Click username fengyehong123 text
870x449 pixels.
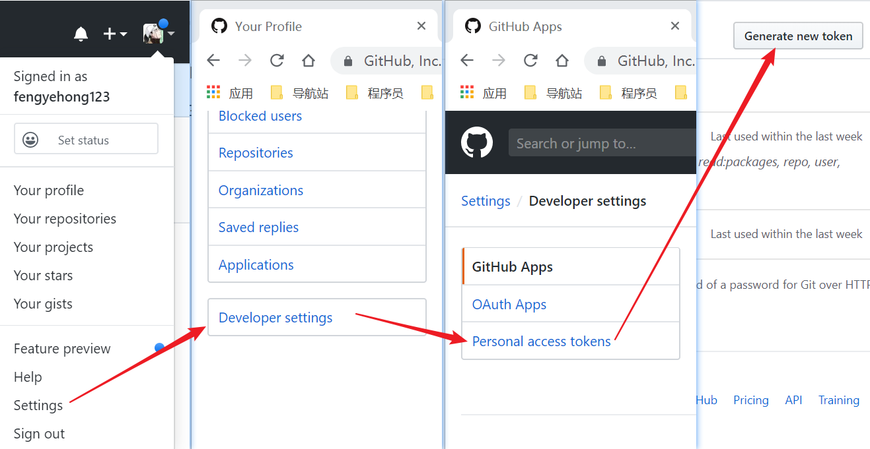click(x=61, y=97)
